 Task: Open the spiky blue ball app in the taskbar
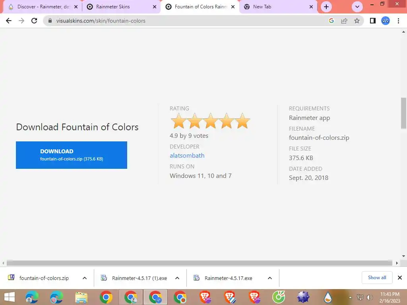(x=303, y=297)
